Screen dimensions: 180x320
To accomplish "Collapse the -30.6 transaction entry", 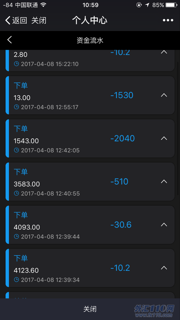I will (164, 225).
